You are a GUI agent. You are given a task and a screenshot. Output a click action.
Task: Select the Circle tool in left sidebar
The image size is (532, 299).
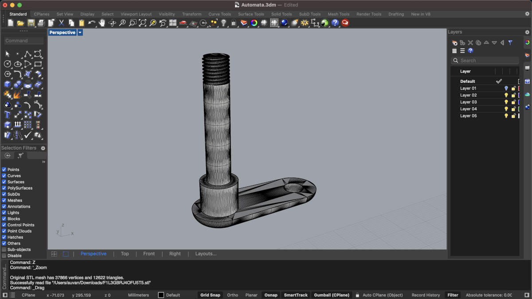[8, 64]
